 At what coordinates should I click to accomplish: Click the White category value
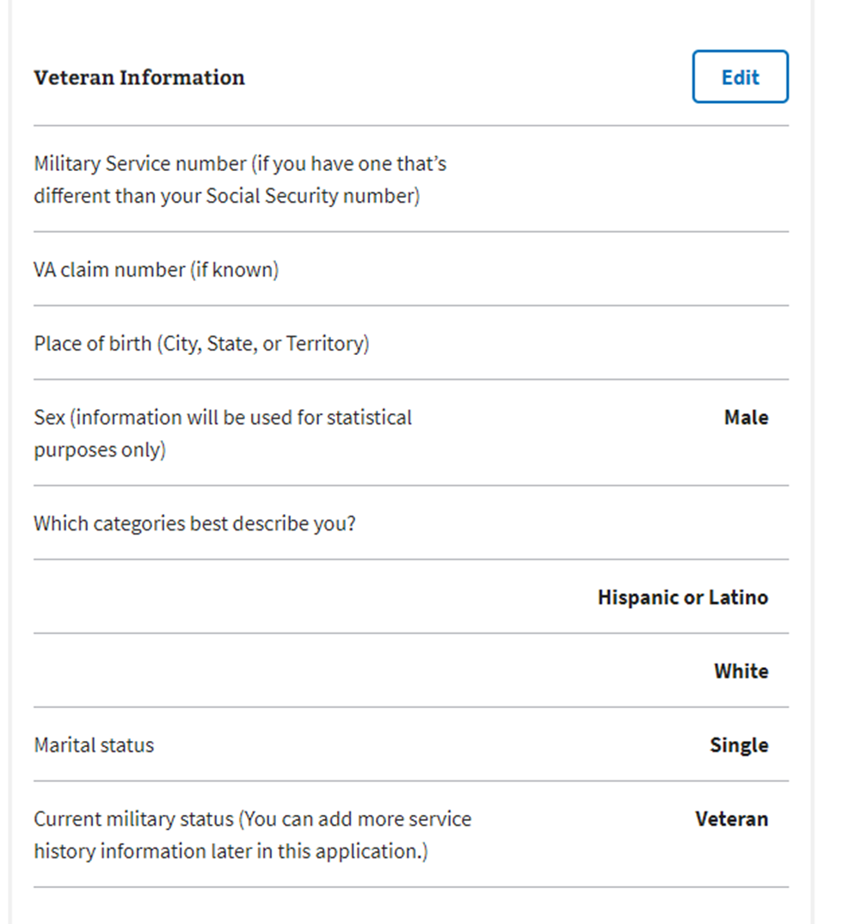coord(741,671)
